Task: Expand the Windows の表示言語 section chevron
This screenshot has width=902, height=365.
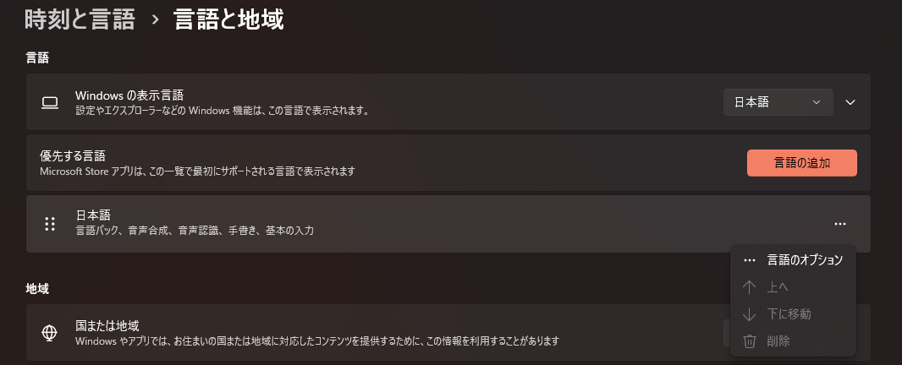Action: (x=851, y=102)
